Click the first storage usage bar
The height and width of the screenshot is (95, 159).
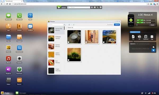pyautogui.click(x=146, y=20)
